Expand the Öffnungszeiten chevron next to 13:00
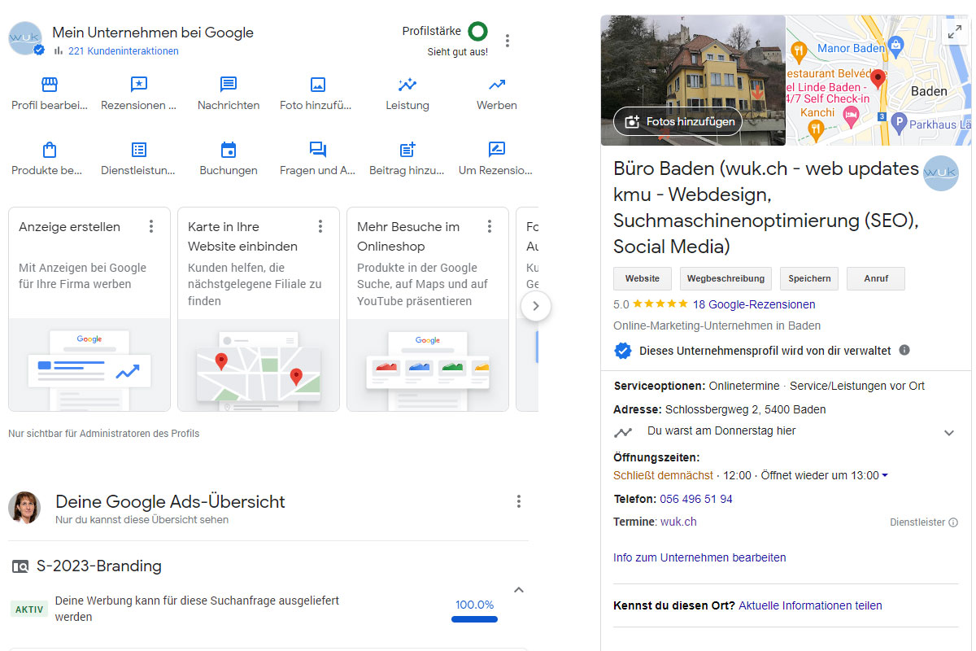 tap(884, 475)
